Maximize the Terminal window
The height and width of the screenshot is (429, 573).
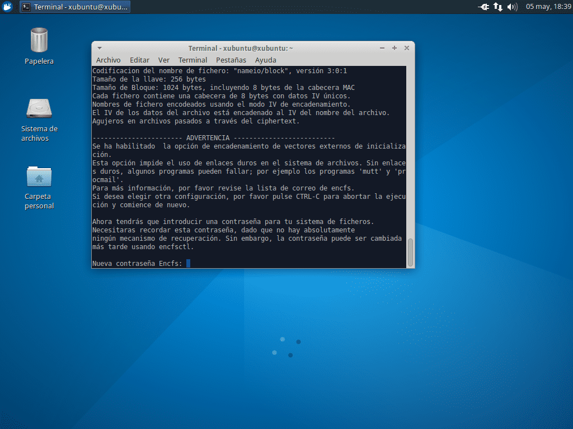(394, 48)
